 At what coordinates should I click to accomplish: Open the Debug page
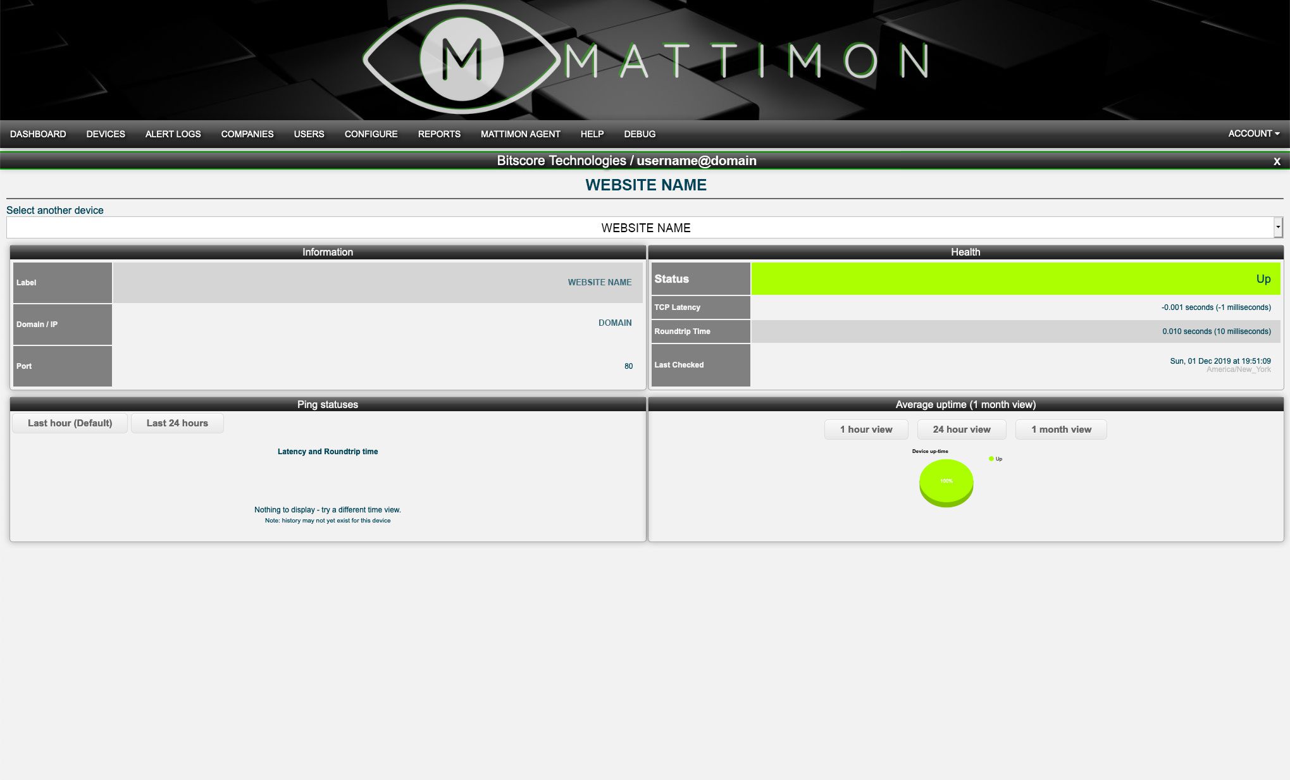640,134
